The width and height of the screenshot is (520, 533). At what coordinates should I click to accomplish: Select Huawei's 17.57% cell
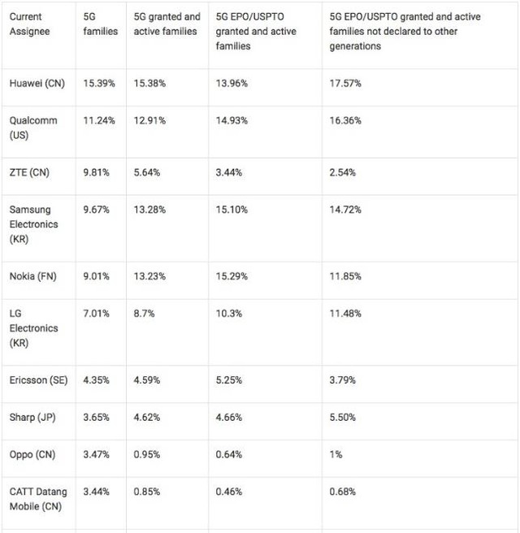tap(345, 83)
